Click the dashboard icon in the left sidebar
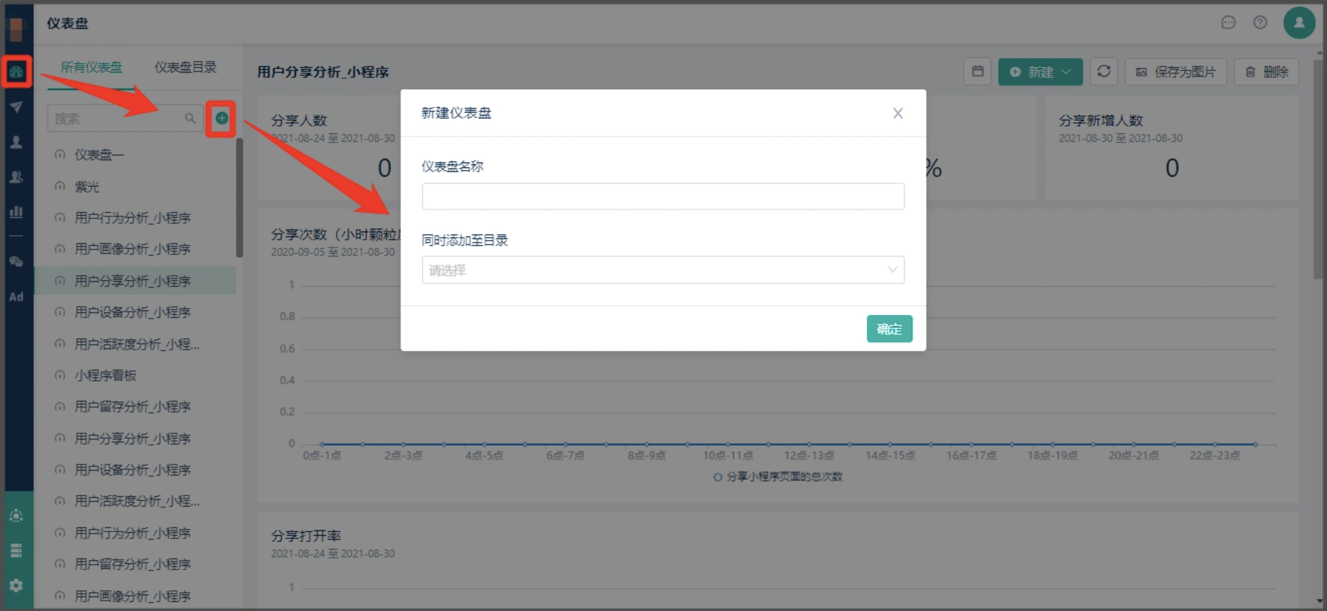The height and width of the screenshot is (611, 1327). [x=17, y=72]
